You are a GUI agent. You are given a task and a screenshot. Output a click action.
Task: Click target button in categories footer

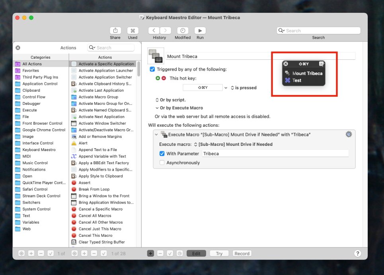tap(21, 253)
